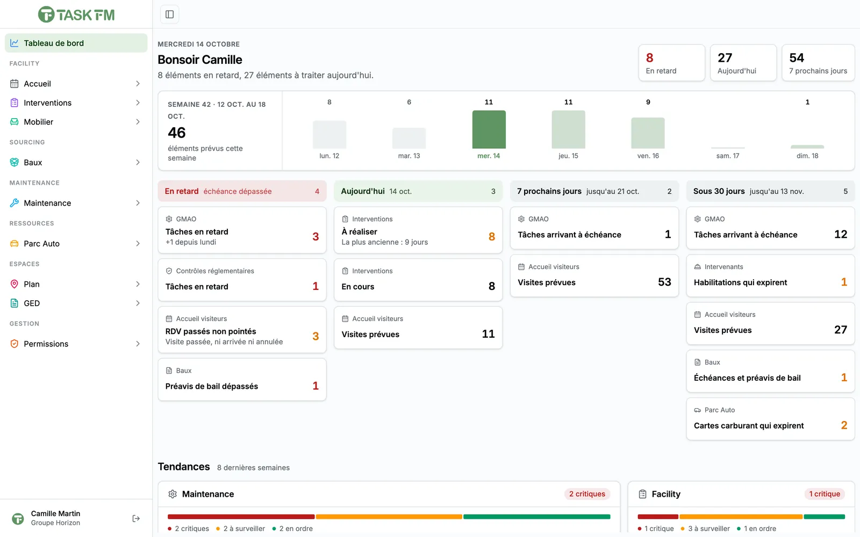This screenshot has height=537, width=860.
Task: Open the Habilitations qui expirent card
Action: (770, 275)
